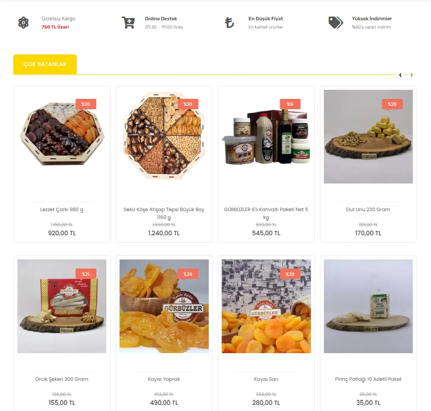Screen dimensions: 431x411
Task: Click %21 badge on Orcik Şekeri
Action: pyautogui.click(x=86, y=274)
